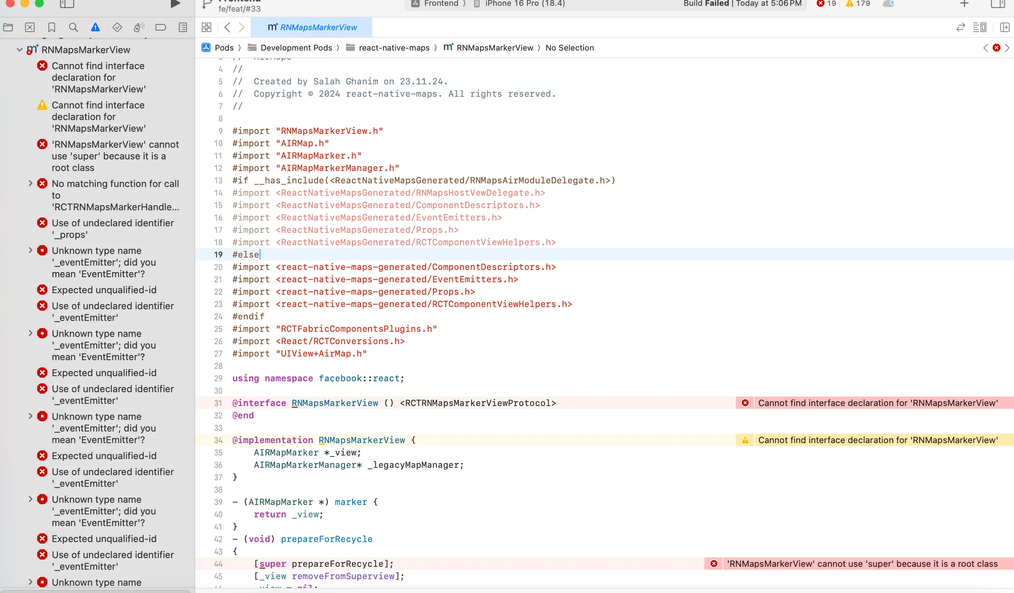The image size is (1014, 593).
Task: Click line number 31 in gutter
Action: coord(218,403)
